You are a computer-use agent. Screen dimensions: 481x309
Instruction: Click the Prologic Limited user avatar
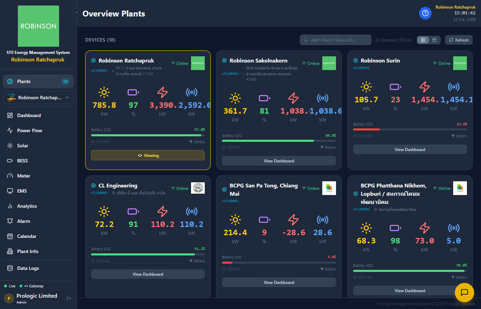(x=9, y=298)
